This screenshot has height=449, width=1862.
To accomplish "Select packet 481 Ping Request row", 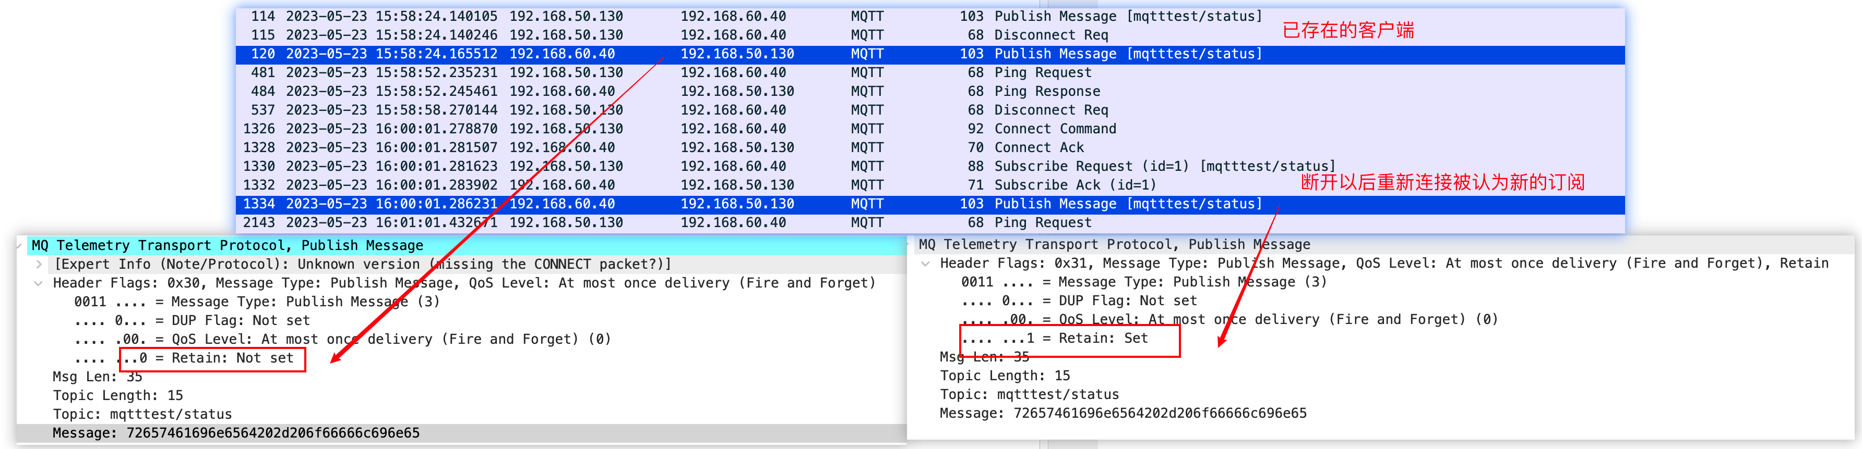I will click(x=930, y=72).
